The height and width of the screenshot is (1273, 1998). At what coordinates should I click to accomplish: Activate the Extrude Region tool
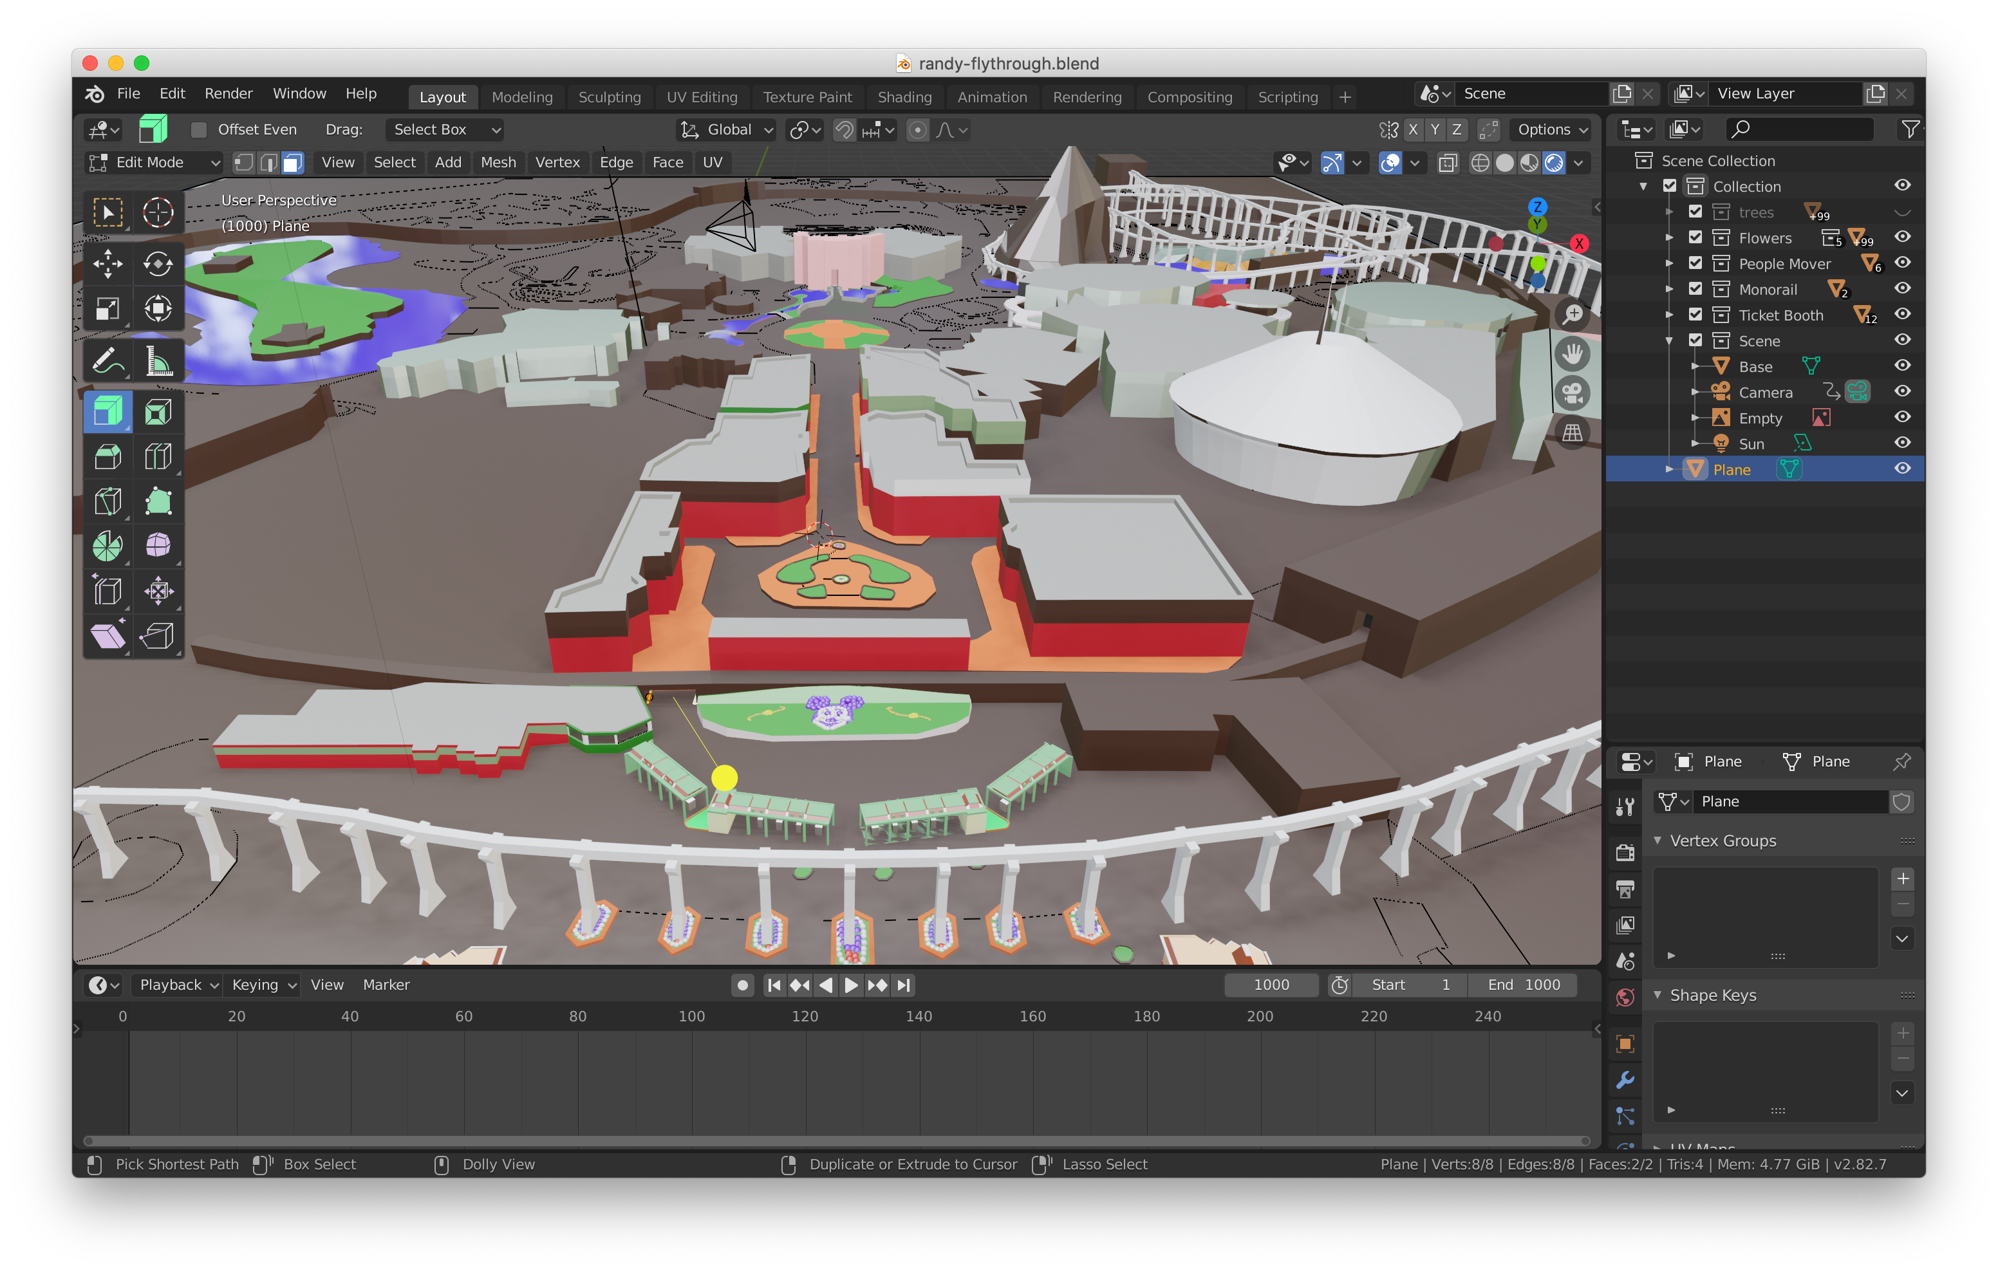pos(108,413)
